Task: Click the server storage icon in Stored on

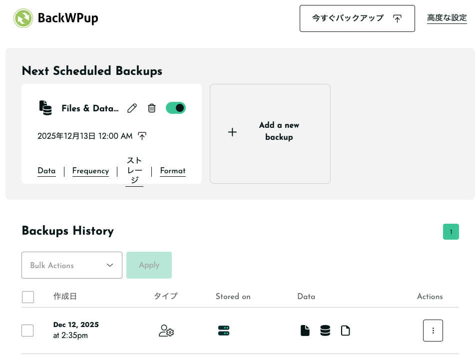Action: tap(224, 331)
